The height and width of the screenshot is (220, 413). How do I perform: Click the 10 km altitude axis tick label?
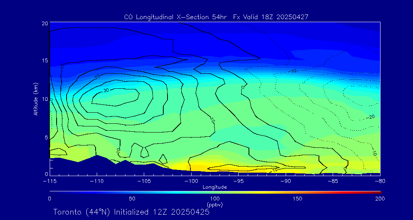[45, 99]
